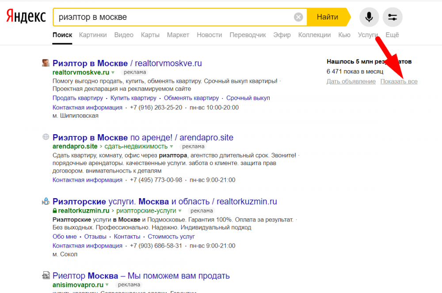Click реклама label on arendapro.site result
Viewport: 442px width, 293px height.
tap(193, 146)
